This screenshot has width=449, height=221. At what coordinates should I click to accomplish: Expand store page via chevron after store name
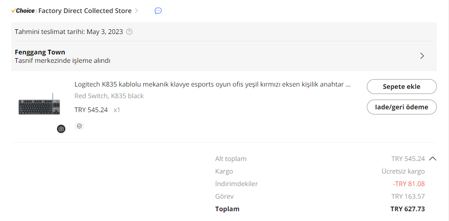tap(136, 11)
